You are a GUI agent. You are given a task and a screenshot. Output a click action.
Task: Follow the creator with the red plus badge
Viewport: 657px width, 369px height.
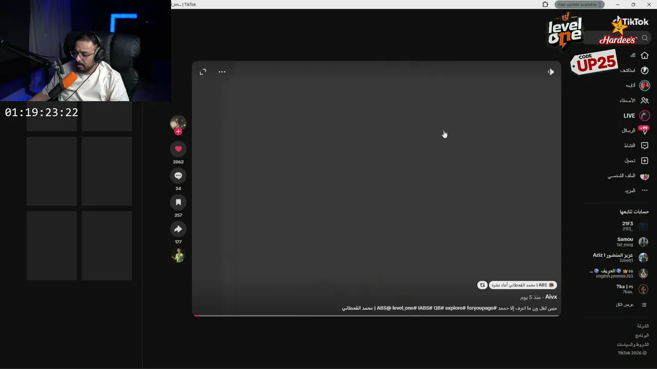[x=178, y=132]
